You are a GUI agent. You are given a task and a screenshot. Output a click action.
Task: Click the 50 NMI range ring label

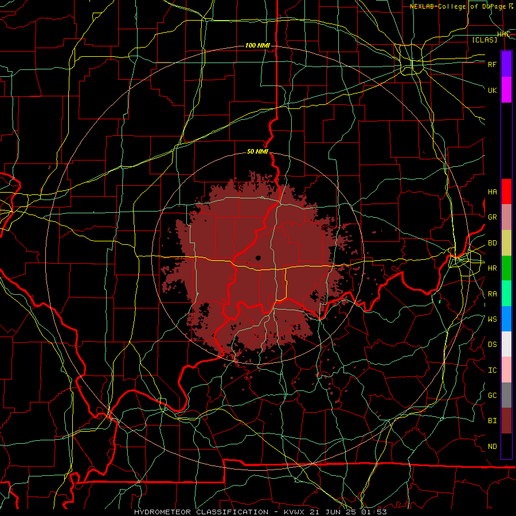(x=257, y=151)
